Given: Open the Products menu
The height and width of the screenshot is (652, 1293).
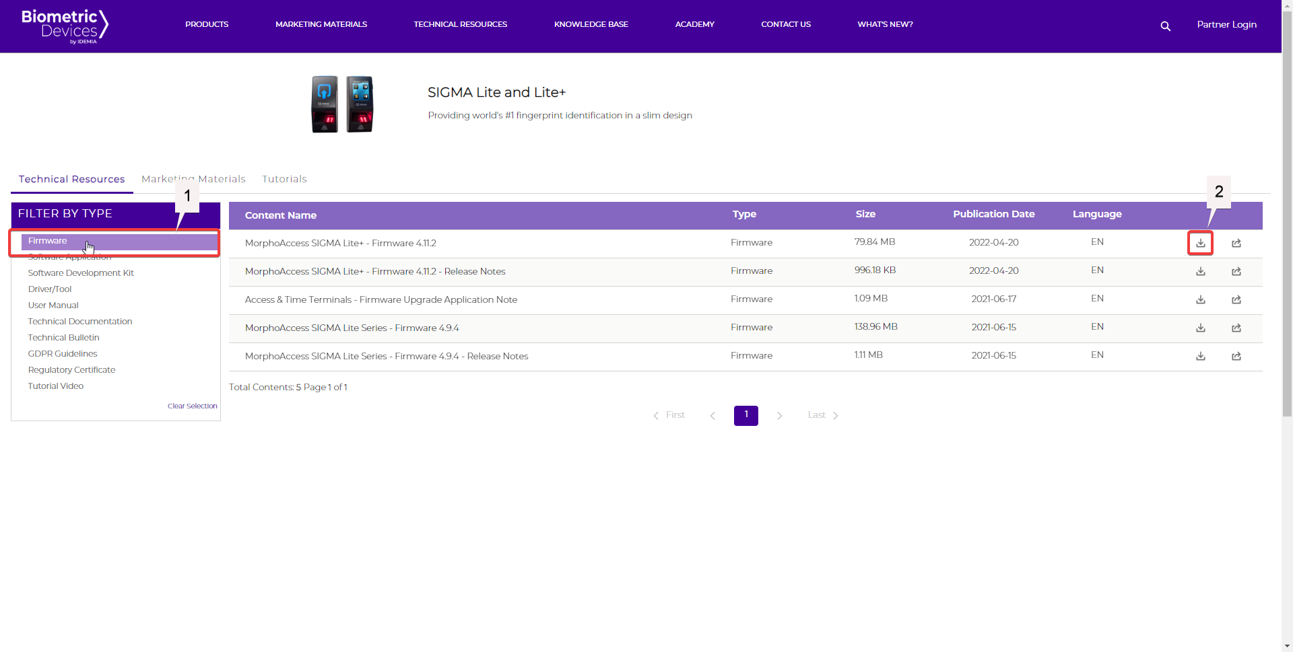Looking at the screenshot, I should 207,24.
